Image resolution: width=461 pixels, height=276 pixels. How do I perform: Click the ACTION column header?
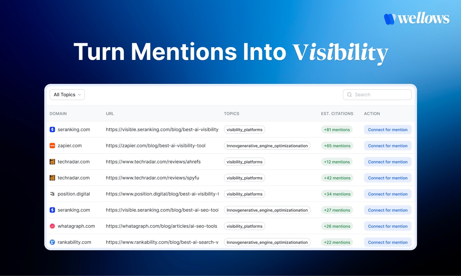click(372, 114)
